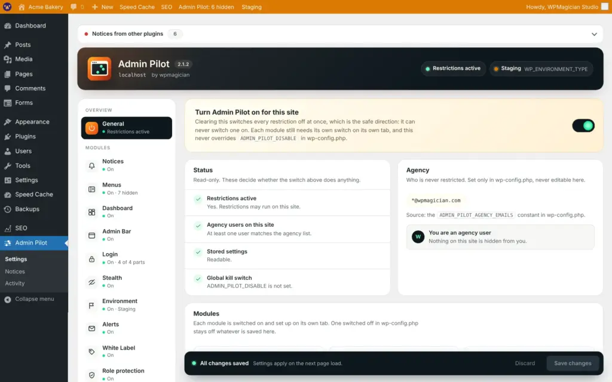Click the notices count badge 6

(175, 34)
